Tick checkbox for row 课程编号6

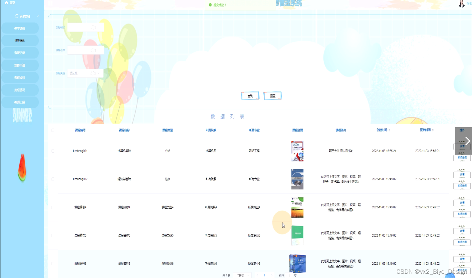click(x=53, y=264)
